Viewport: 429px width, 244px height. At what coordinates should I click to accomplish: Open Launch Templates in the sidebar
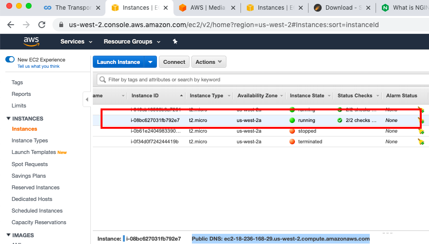(34, 152)
